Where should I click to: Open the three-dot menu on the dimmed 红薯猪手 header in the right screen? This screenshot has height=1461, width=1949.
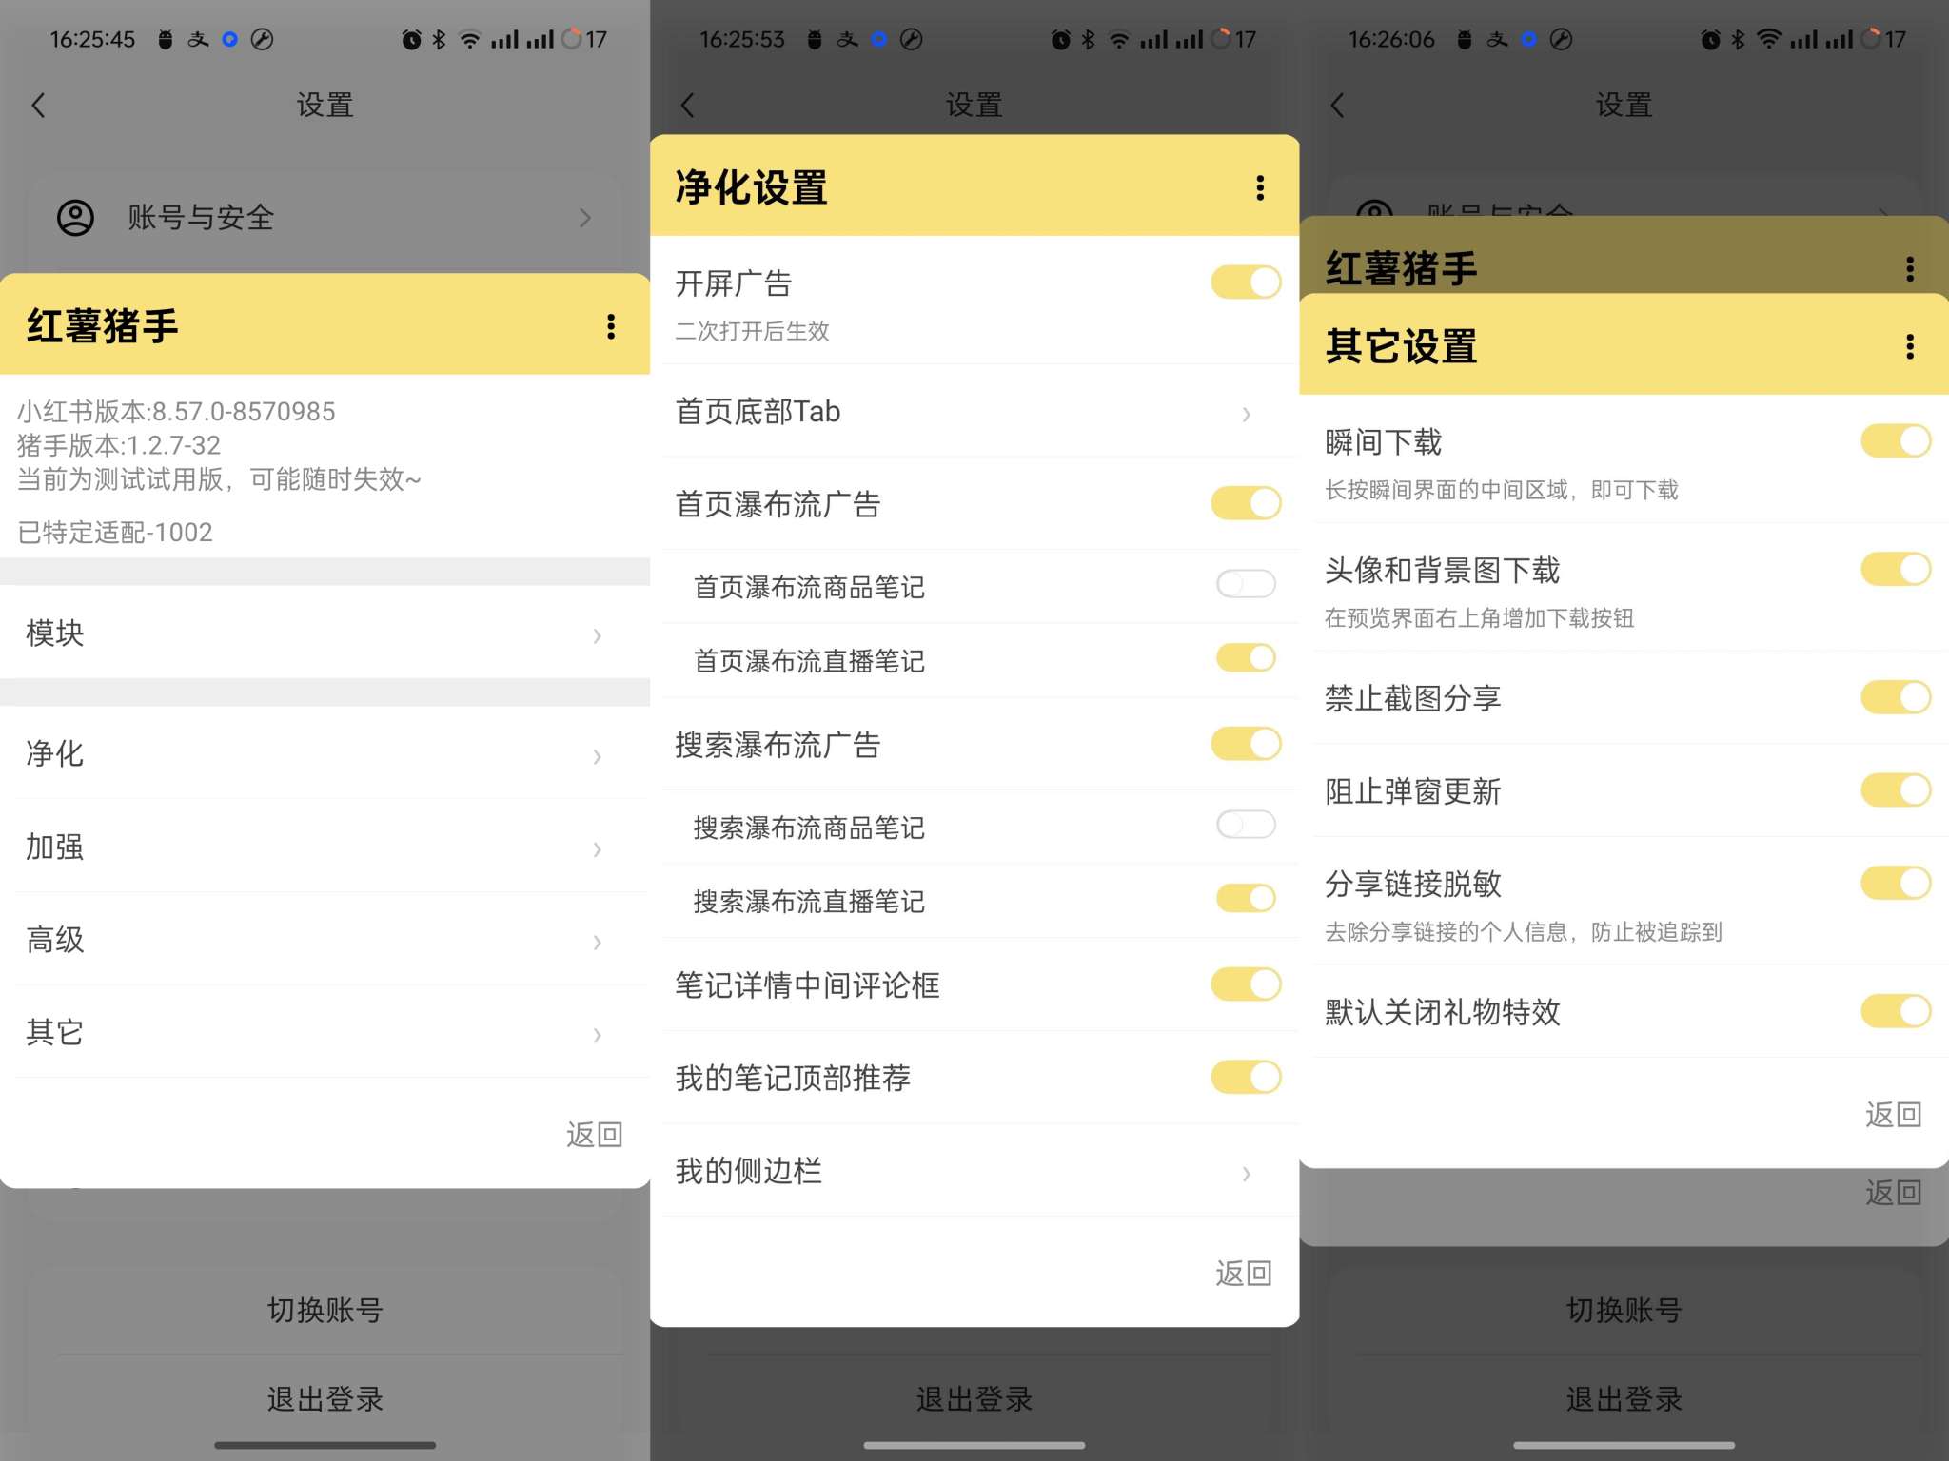tap(1909, 268)
